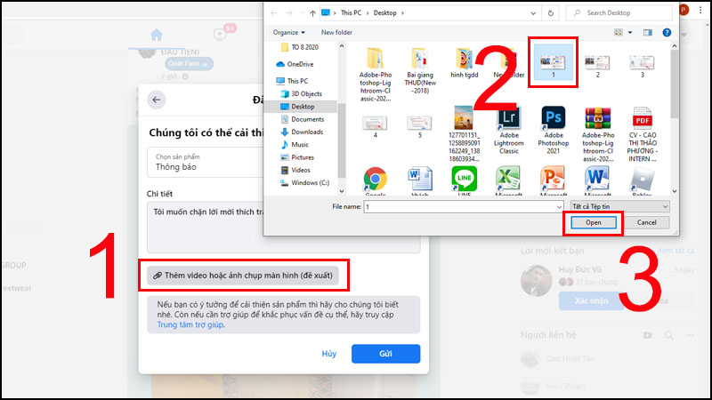Open 3D Objects in navigation pane
The height and width of the screenshot is (400, 712).
pos(301,93)
